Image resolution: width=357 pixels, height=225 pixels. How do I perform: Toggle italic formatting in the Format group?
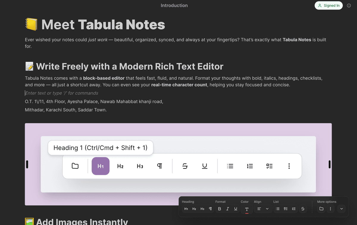coord(228,209)
